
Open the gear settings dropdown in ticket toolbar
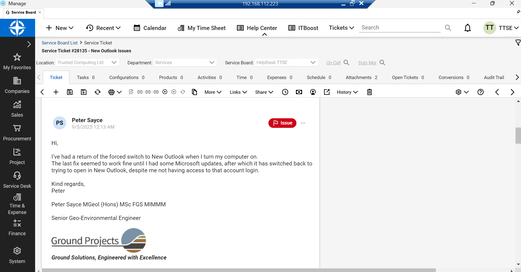462,92
